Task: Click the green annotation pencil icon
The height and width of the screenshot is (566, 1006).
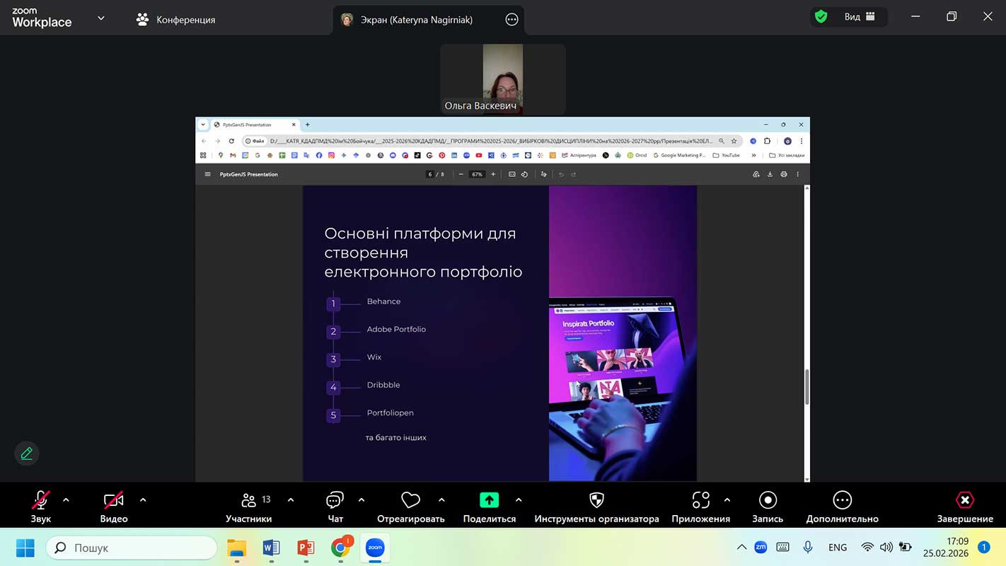Action: [x=27, y=454]
